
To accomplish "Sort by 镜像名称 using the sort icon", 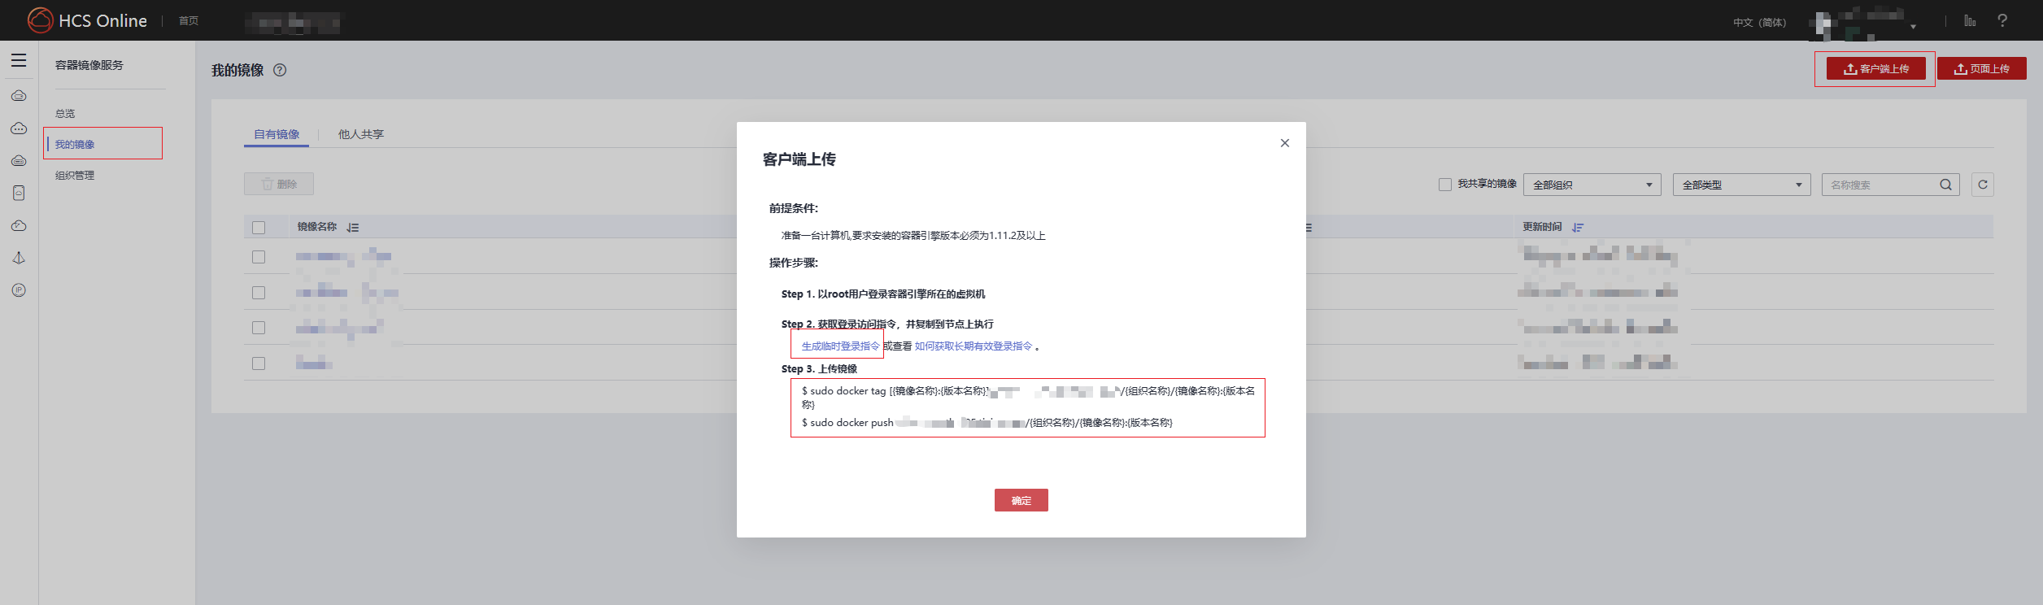I will [x=353, y=228].
